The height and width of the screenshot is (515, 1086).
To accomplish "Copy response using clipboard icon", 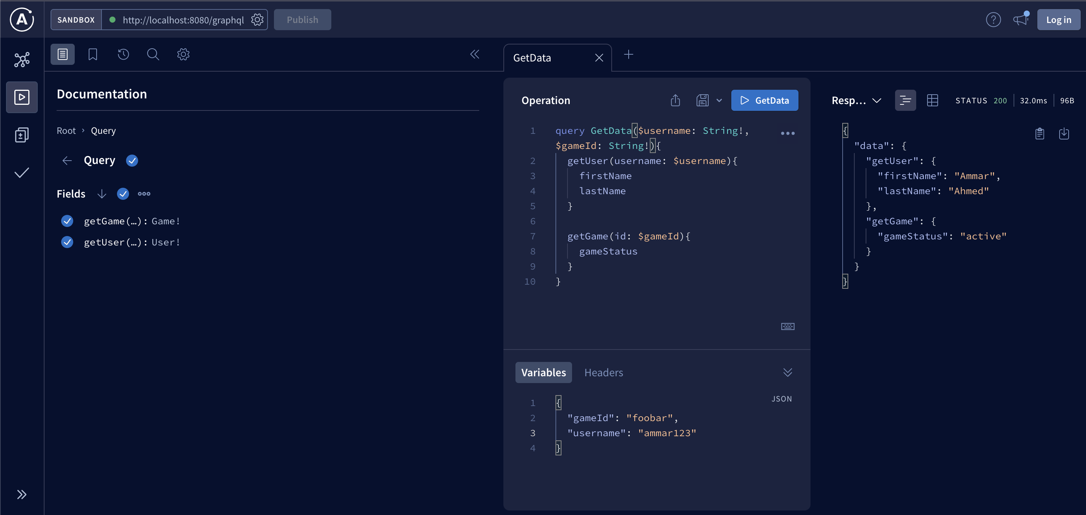I will pos(1039,133).
